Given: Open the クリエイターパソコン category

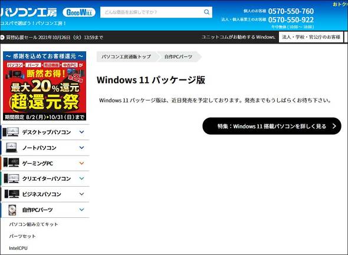Looking at the screenshot, I should click(x=47, y=178).
